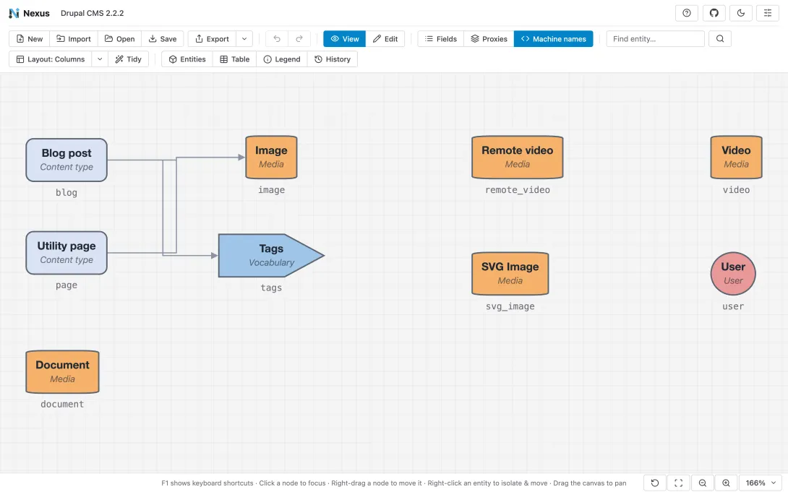The width and height of the screenshot is (788, 492).
Task: Select the Document media node
Action: (62, 371)
